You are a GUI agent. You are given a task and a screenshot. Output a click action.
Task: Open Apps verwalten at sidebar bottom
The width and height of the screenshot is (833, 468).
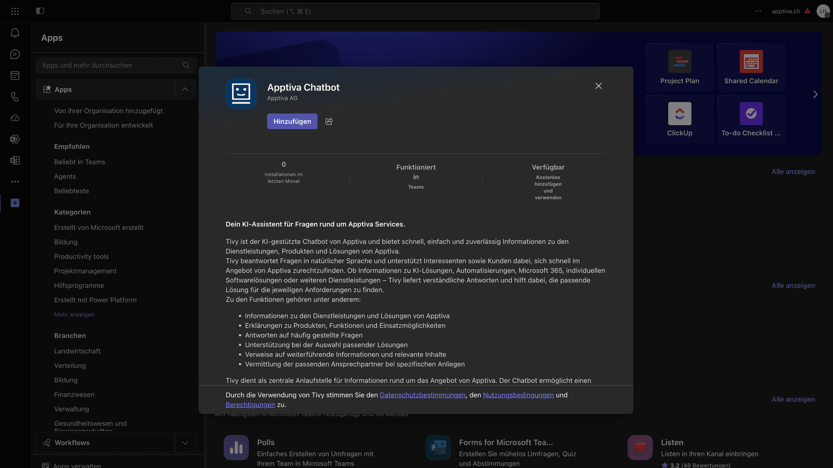[x=77, y=465]
